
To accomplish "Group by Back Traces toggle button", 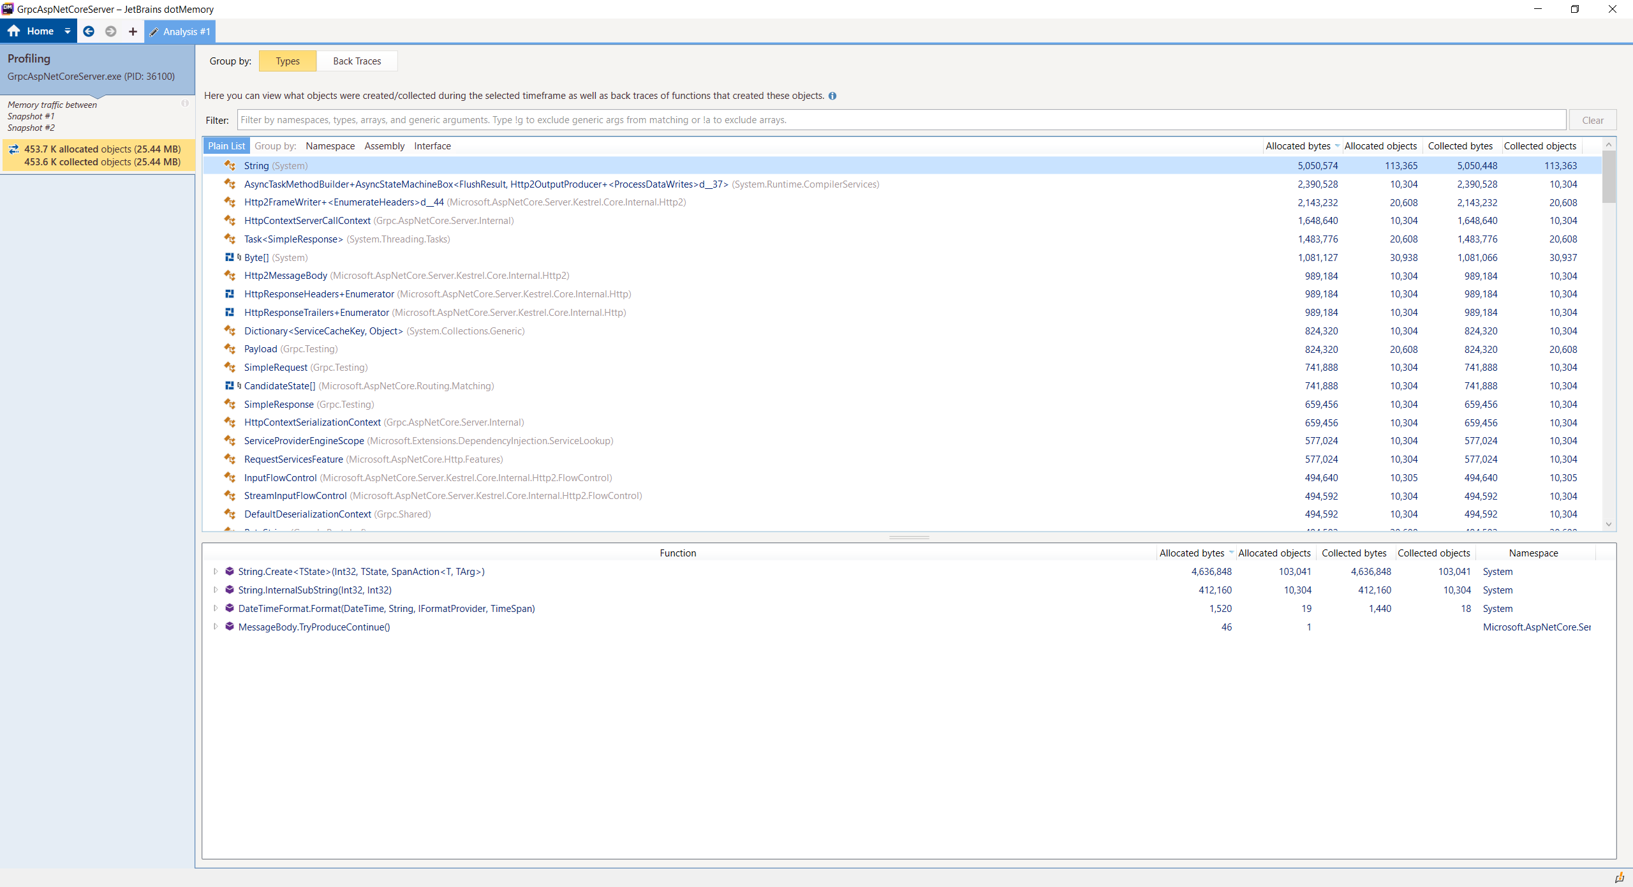I will (357, 61).
